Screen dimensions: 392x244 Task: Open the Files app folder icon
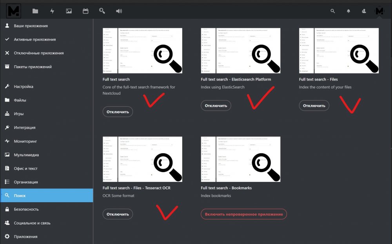pyautogui.click(x=35, y=11)
